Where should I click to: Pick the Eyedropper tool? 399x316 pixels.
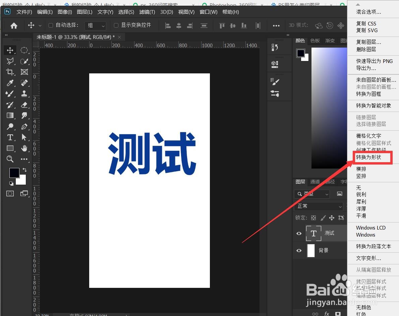pyautogui.click(x=10, y=83)
